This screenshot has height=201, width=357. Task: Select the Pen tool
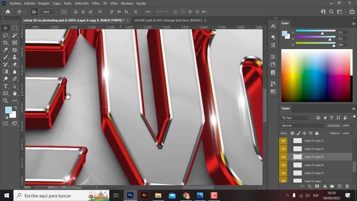15,79
